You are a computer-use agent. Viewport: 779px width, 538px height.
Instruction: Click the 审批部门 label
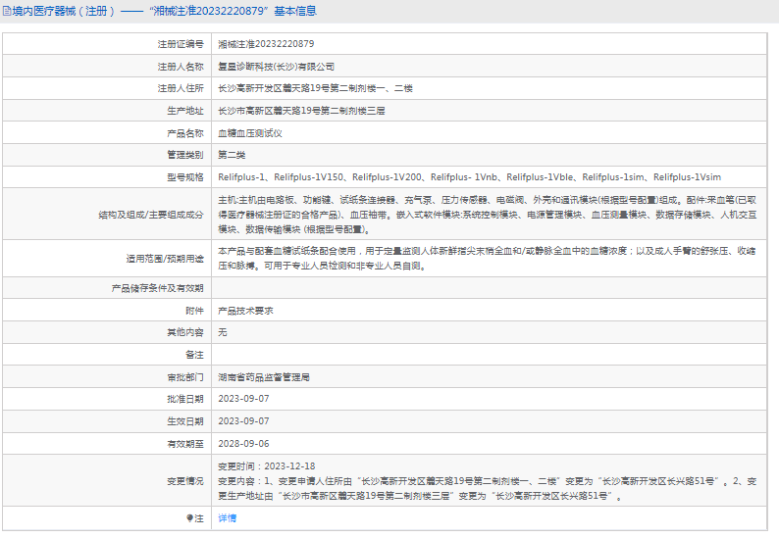point(185,377)
